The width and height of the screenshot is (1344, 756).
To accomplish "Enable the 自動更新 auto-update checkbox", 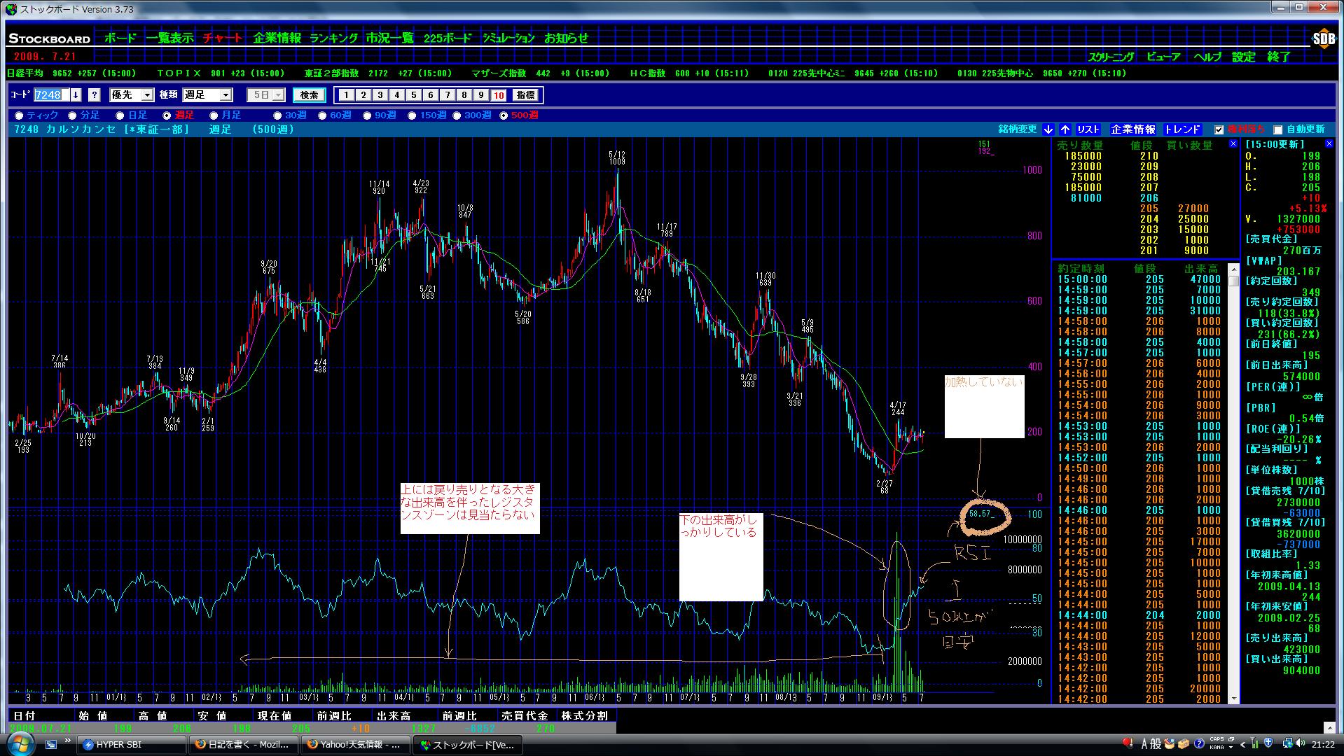I will (1277, 129).
